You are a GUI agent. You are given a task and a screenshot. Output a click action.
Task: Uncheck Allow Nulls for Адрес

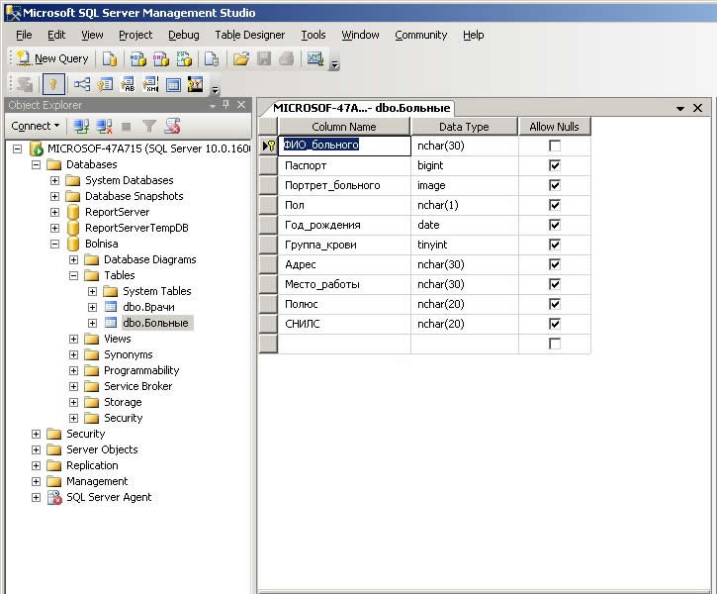tap(555, 264)
